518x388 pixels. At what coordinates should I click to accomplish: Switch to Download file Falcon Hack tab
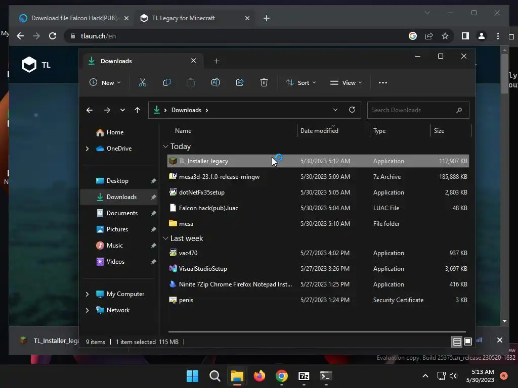(74, 18)
